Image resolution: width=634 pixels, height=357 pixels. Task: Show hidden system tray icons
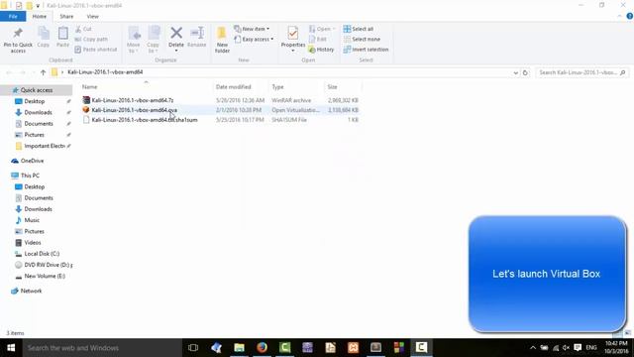533,348
